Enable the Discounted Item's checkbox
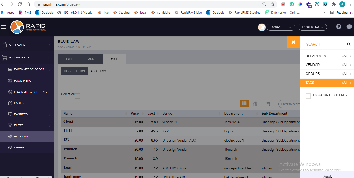354x178 pixels. 308,96
